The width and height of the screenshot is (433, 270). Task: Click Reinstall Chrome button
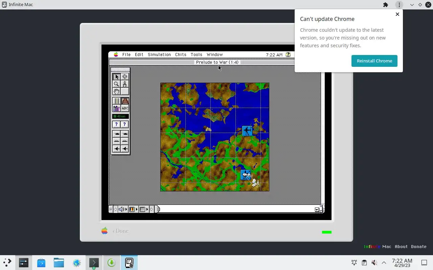(374, 61)
